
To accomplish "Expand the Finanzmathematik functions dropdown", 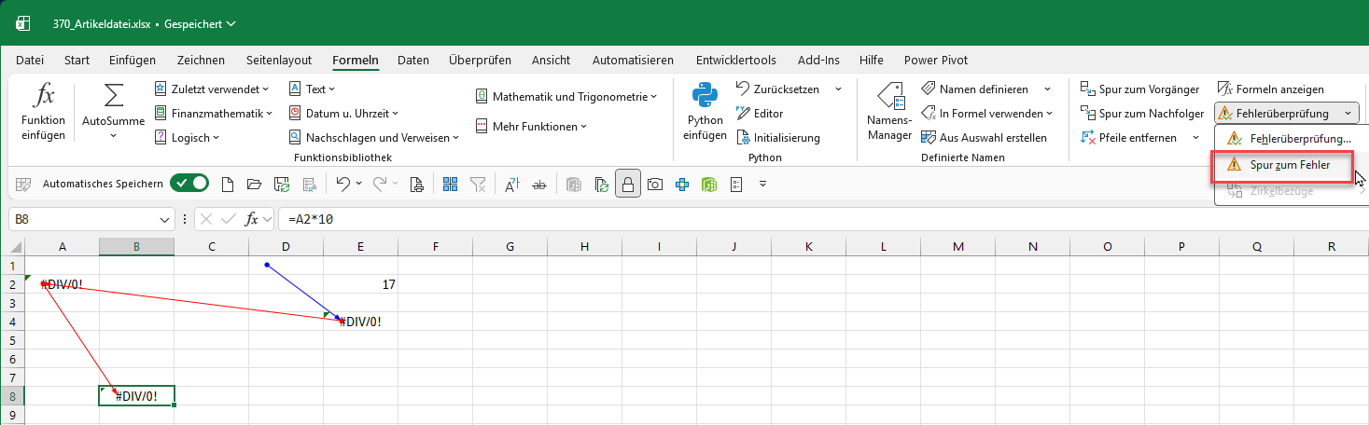I will pyautogui.click(x=214, y=114).
